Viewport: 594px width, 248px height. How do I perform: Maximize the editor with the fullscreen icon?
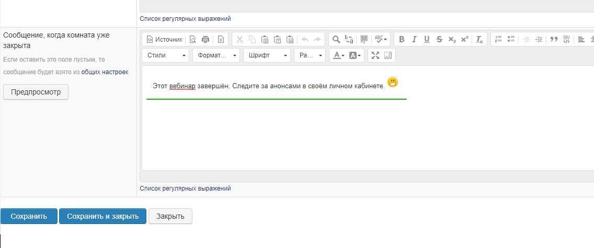(x=375, y=55)
